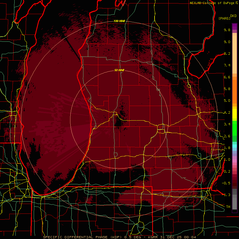Click the Specific Differential Phase caption text
This screenshot has height=239, width=239.
(x=83, y=237)
